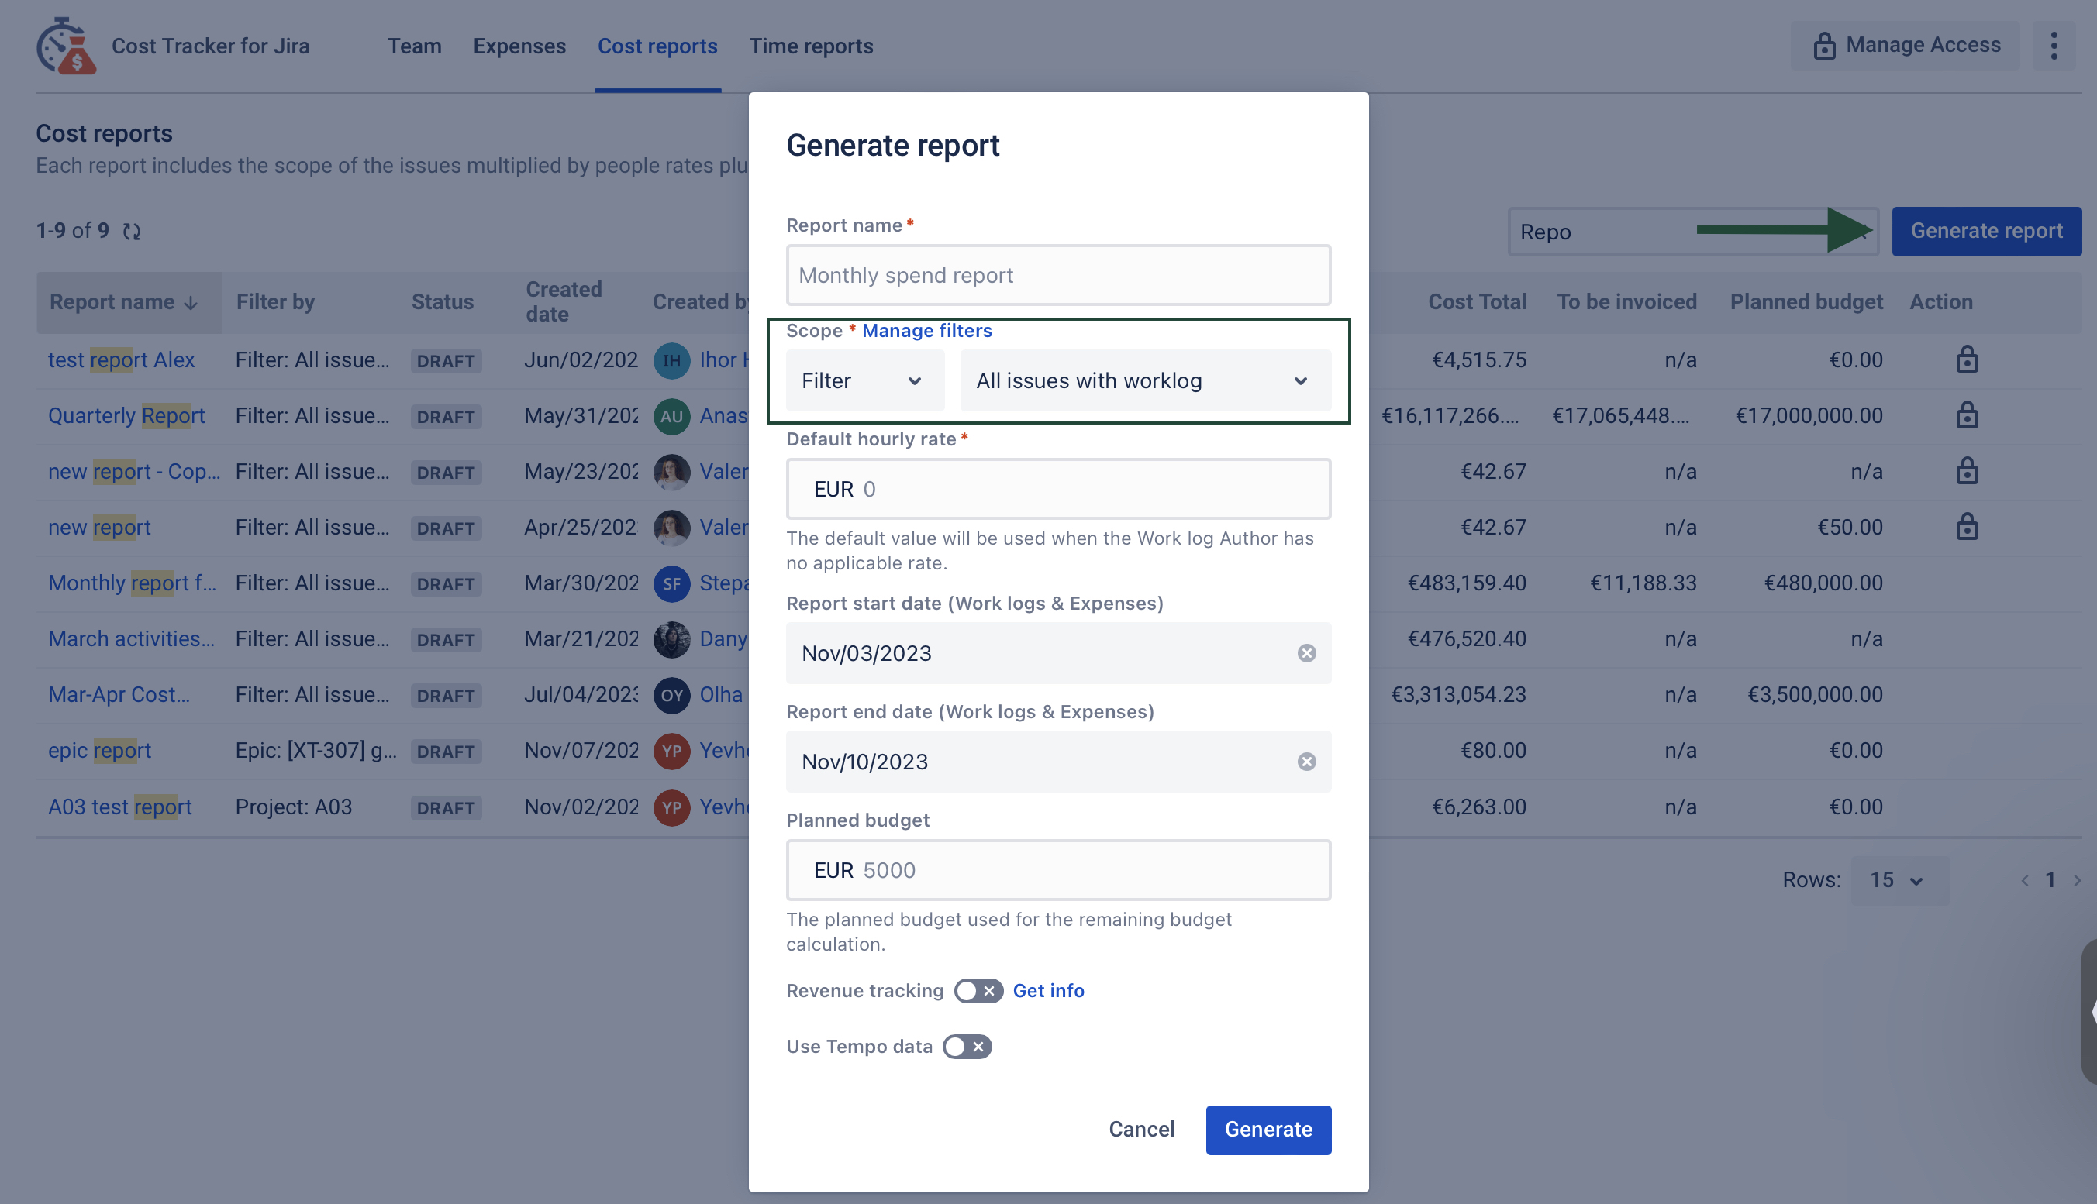Turn on Use Tempo data switch
This screenshot has height=1204, width=2097.
(966, 1047)
